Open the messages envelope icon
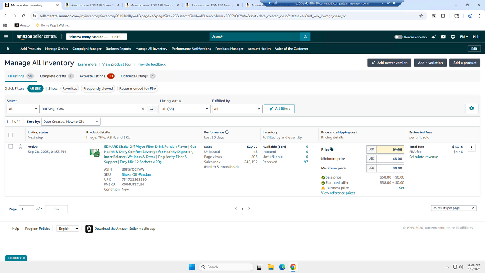 443,37
